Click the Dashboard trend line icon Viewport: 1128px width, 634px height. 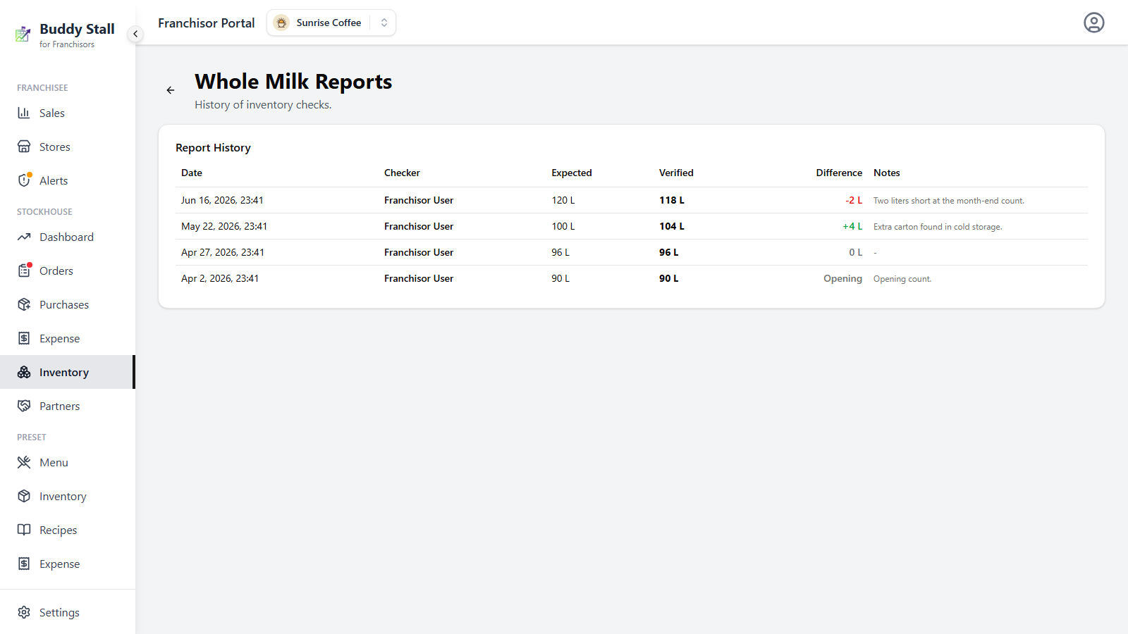(x=24, y=237)
